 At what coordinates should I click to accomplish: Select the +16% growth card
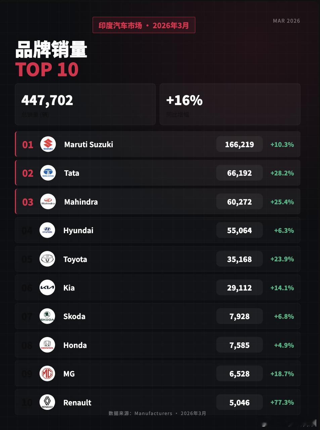tap(230, 104)
